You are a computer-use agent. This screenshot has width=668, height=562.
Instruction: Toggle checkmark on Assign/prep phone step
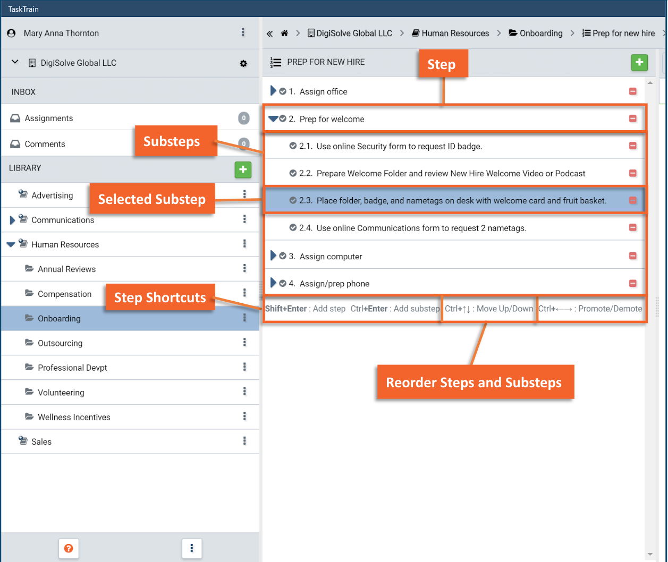pos(283,283)
